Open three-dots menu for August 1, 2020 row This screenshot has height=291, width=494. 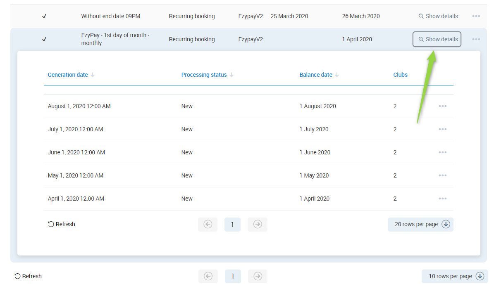442,106
